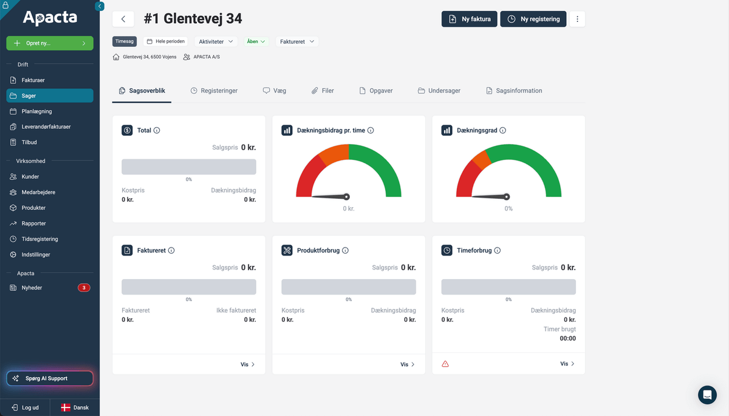Click info icon next to Dækningsgrad
The width and height of the screenshot is (729, 416).
point(502,130)
